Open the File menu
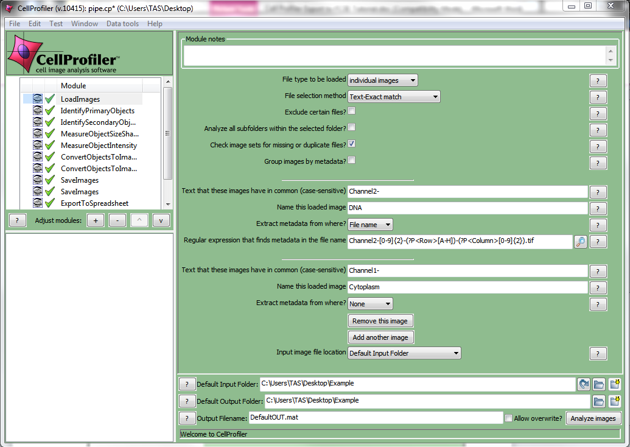Viewport: 630px width, 447px height. pos(15,24)
